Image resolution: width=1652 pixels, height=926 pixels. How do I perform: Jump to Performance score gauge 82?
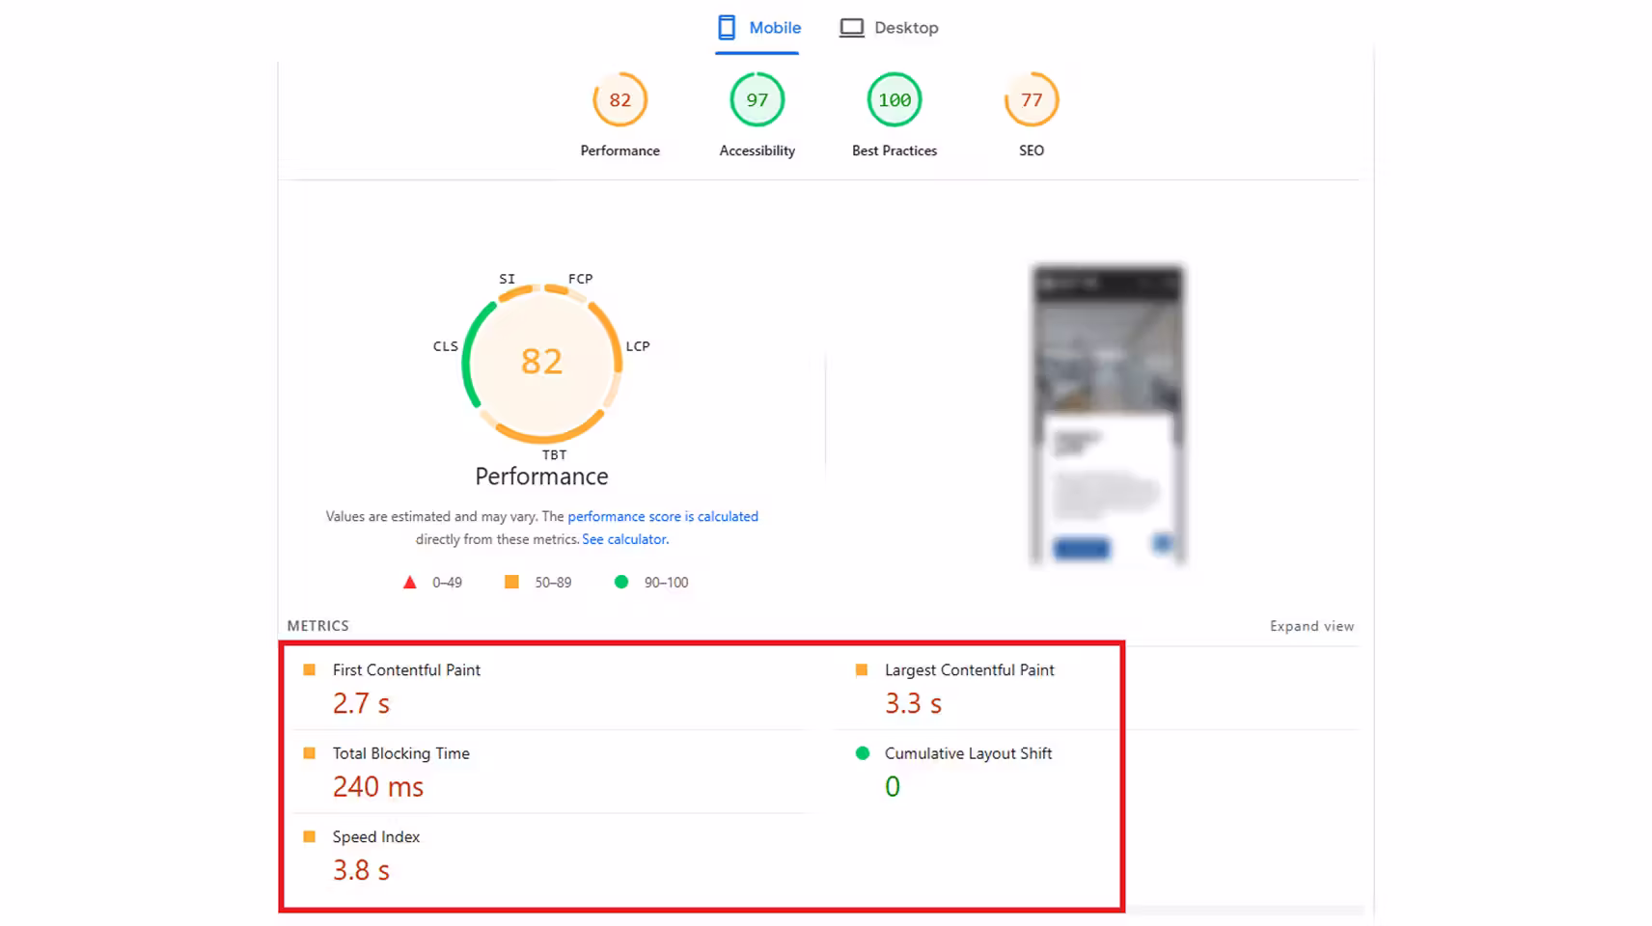tap(619, 99)
